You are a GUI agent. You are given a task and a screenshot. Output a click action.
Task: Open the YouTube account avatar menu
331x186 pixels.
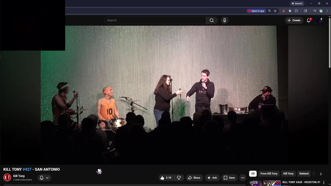pyautogui.click(x=320, y=20)
